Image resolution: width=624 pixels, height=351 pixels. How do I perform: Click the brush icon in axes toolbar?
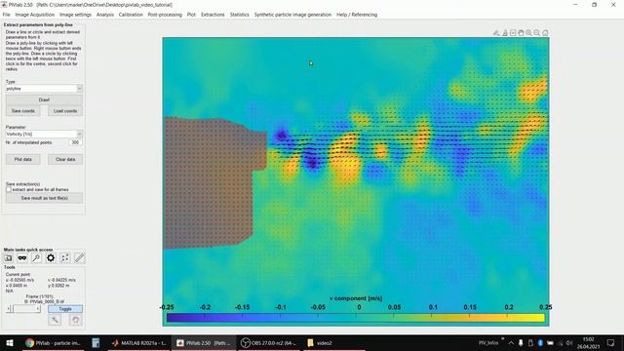tap(496, 33)
